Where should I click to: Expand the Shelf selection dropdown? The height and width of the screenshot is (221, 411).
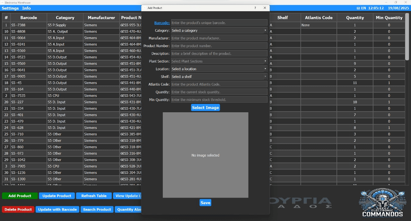click(x=219, y=77)
